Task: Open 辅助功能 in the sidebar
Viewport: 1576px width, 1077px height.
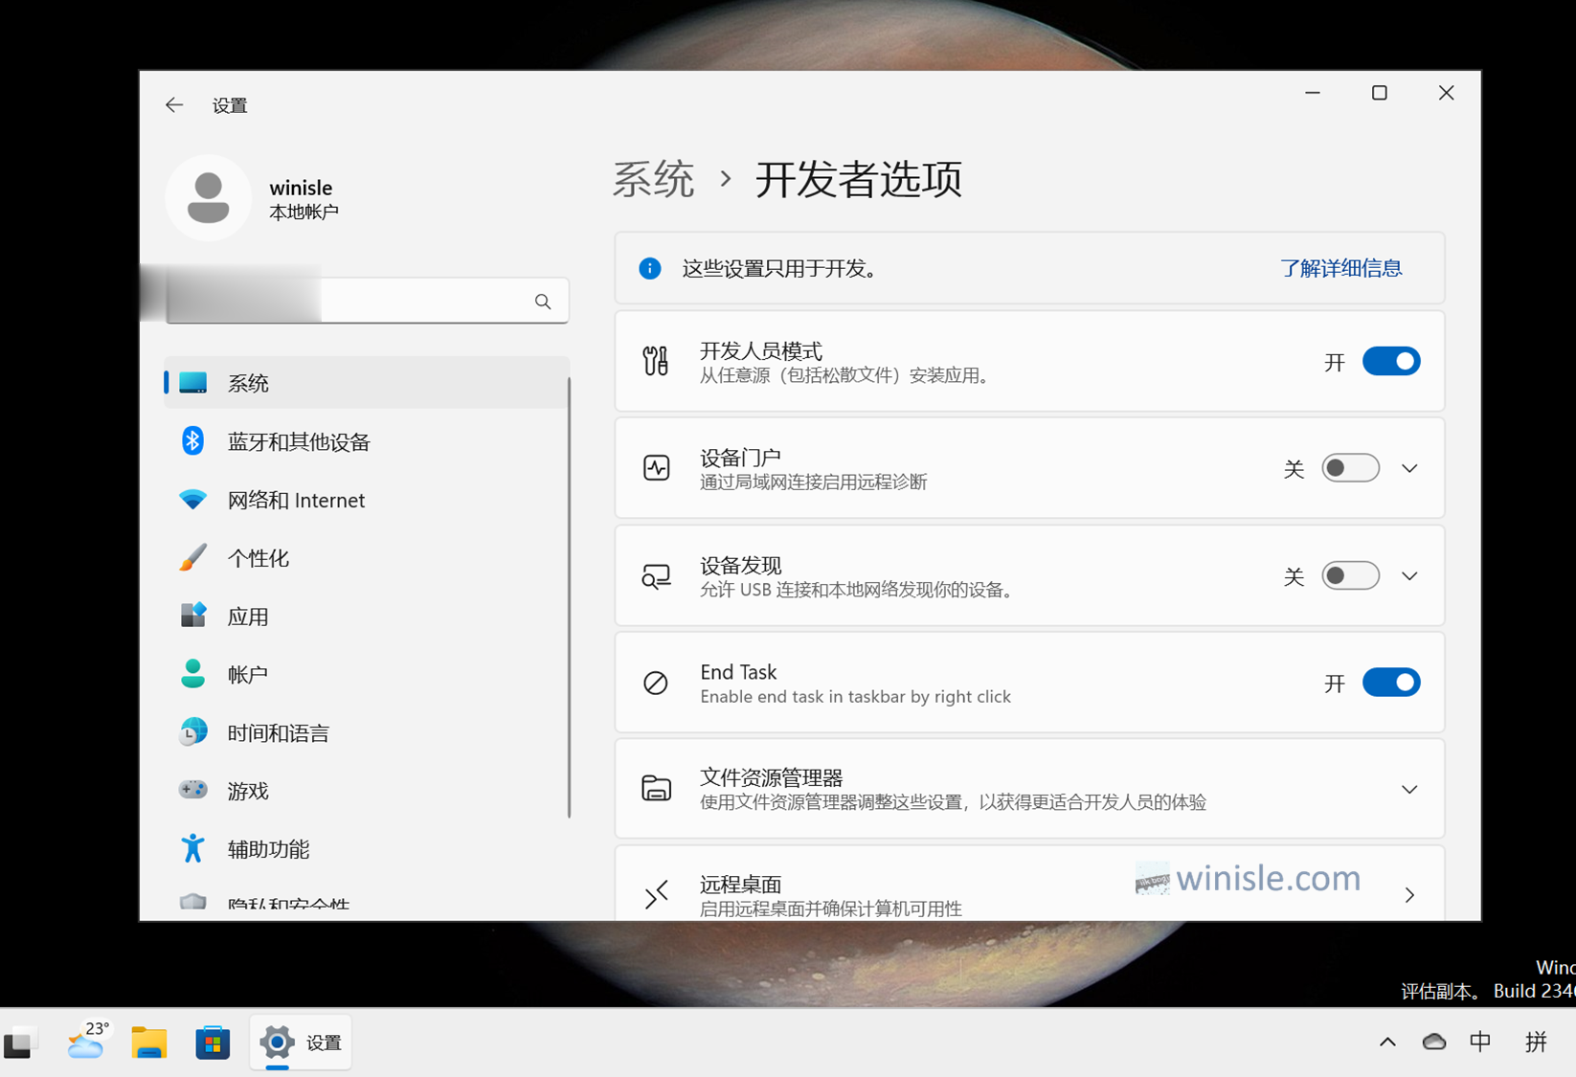Action: (x=367, y=848)
